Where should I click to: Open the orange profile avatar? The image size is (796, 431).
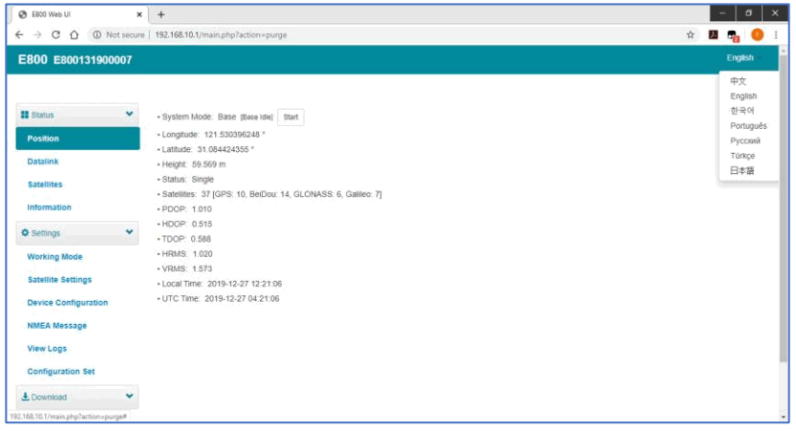[x=757, y=34]
